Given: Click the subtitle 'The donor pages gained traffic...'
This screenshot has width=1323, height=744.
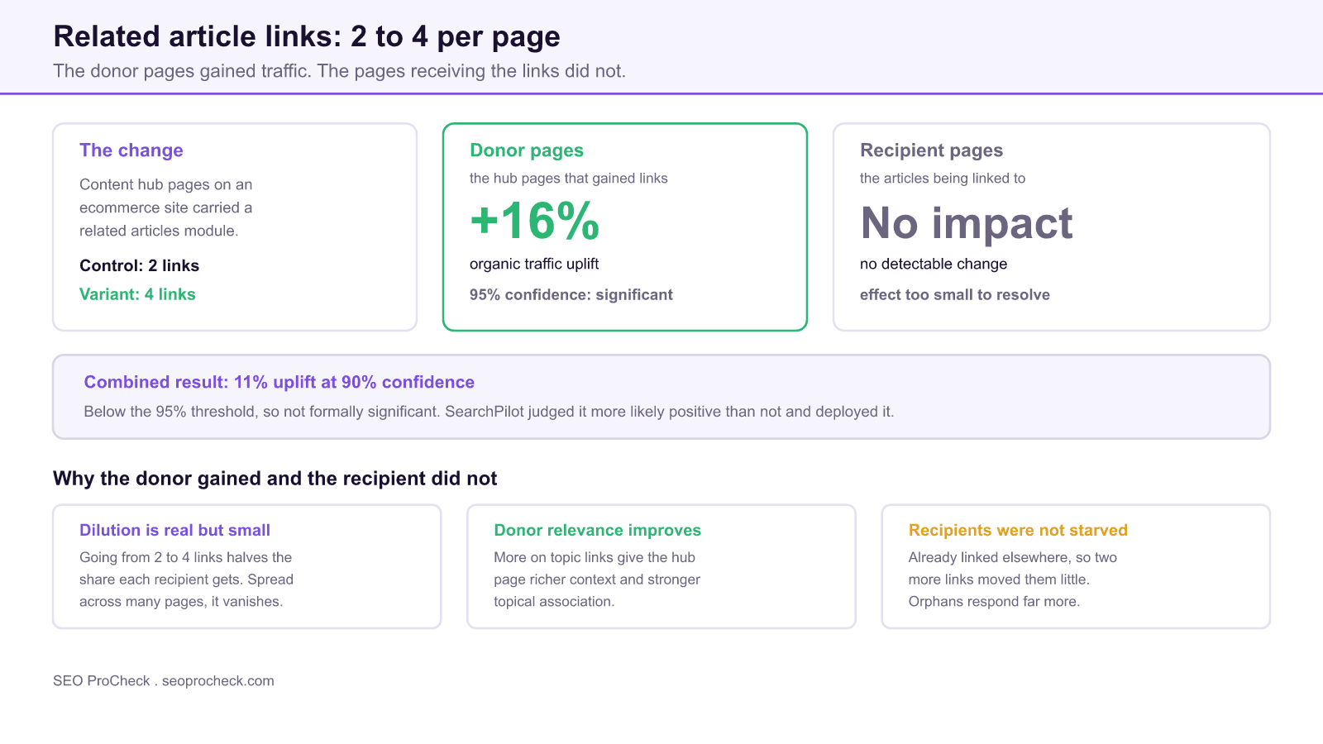Looking at the screenshot, I should tap(339, 71).
